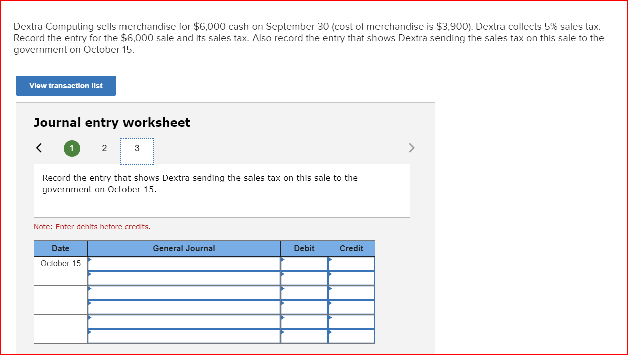Open account dropdown in third General Journal row
This screenshot has height=355, width=628.
point(184,292)
